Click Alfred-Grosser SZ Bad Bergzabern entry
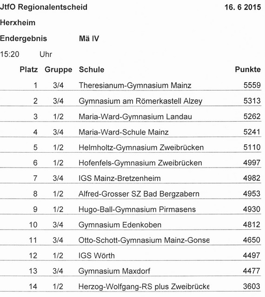The height and width of the screenshot is (297, 265). [139, 194]
